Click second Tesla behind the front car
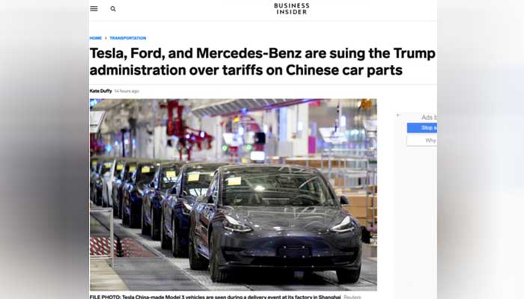This screenshot has height=299, width=524. (x=187, y=207)
